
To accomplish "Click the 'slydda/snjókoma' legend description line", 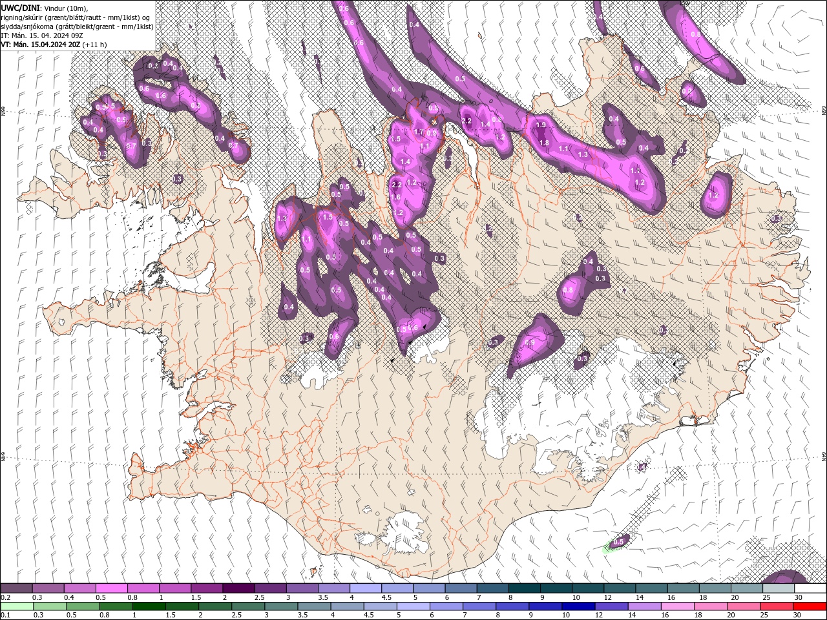I will coord(78,26).
